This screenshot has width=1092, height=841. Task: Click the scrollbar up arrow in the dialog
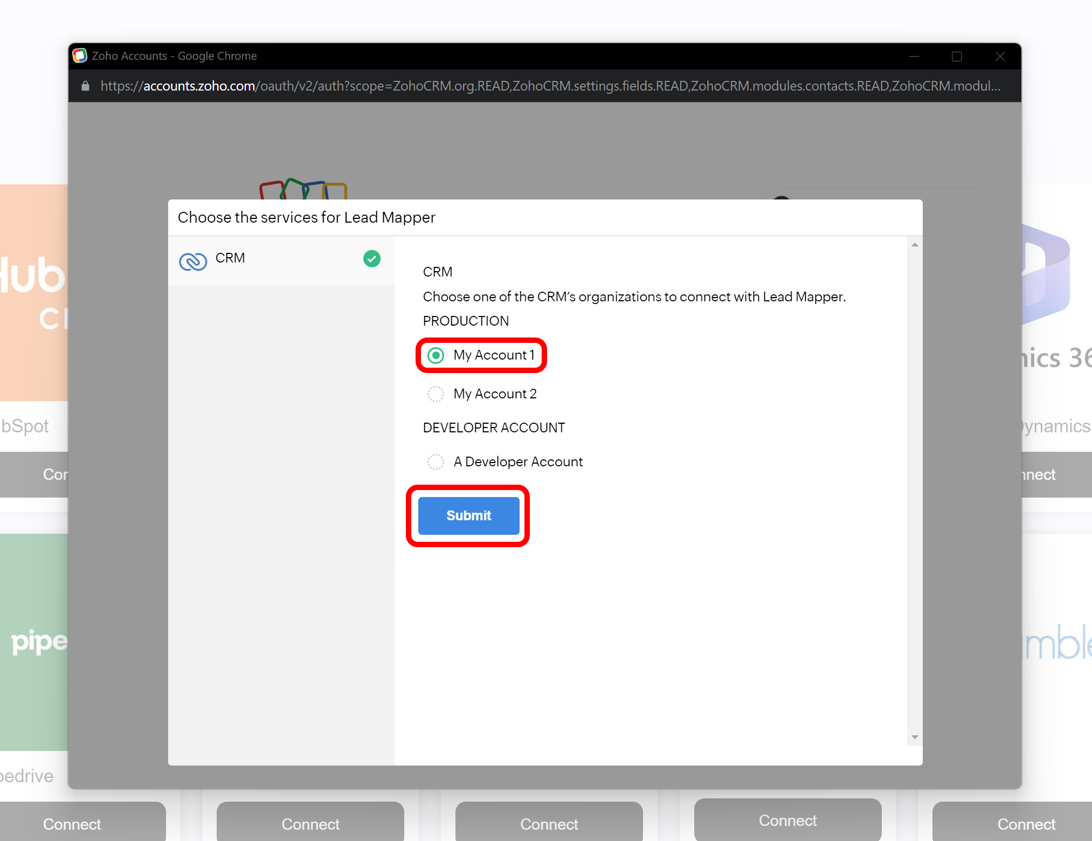point(915,245)
